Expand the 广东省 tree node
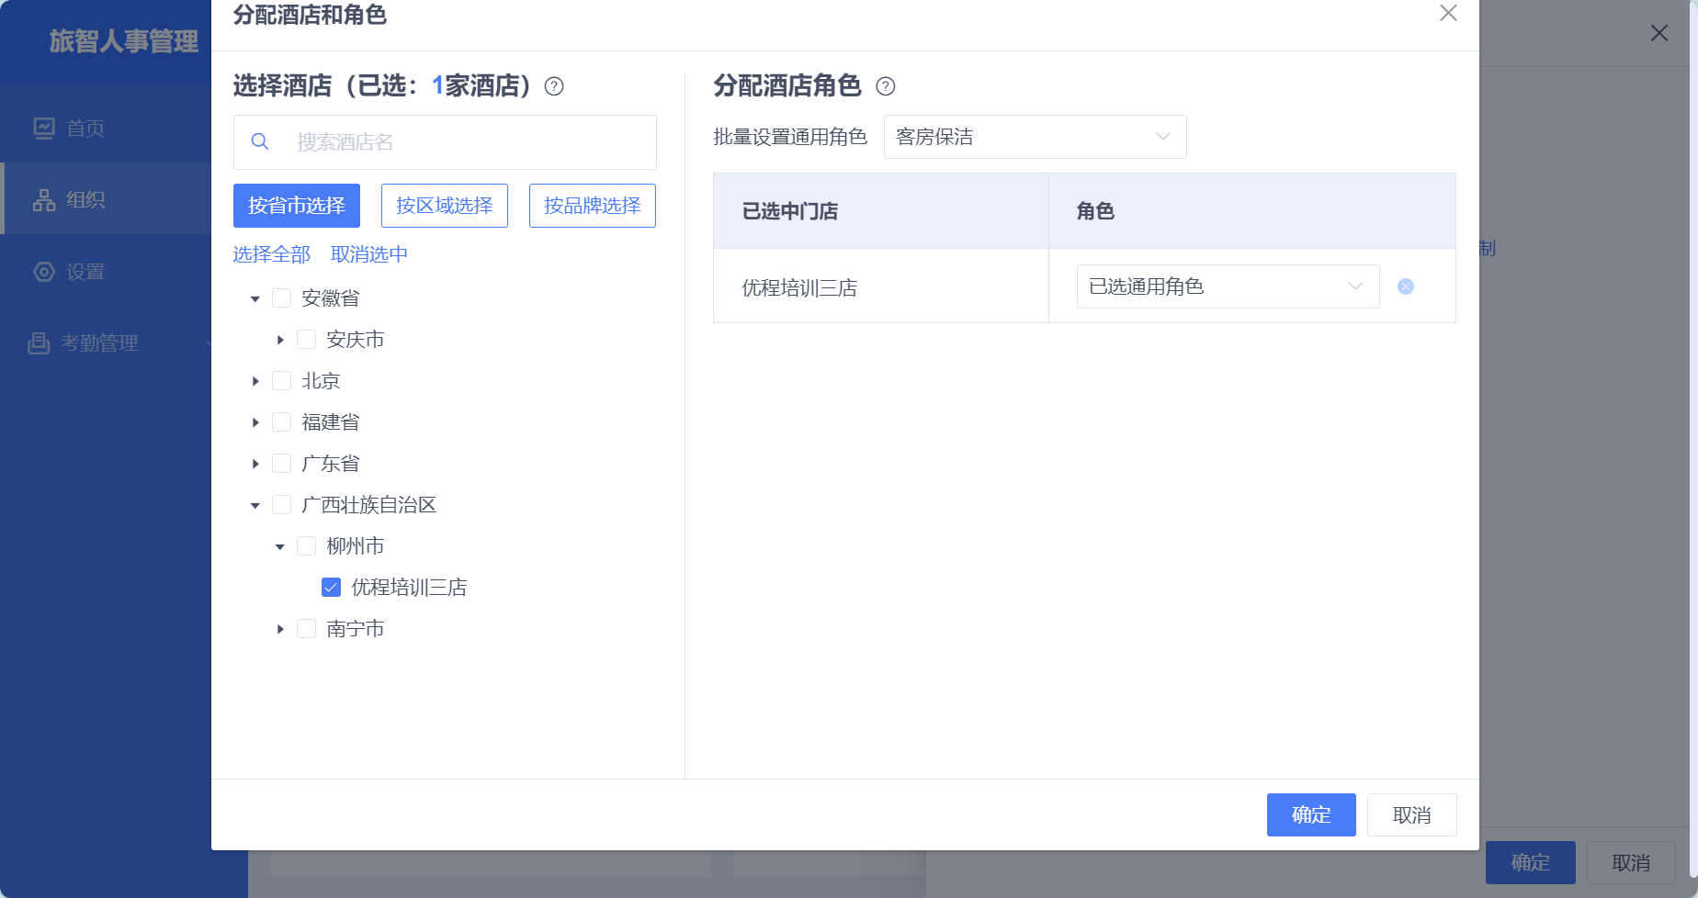The height and width of the screenshot is (898, 1698). click(255, 464)
